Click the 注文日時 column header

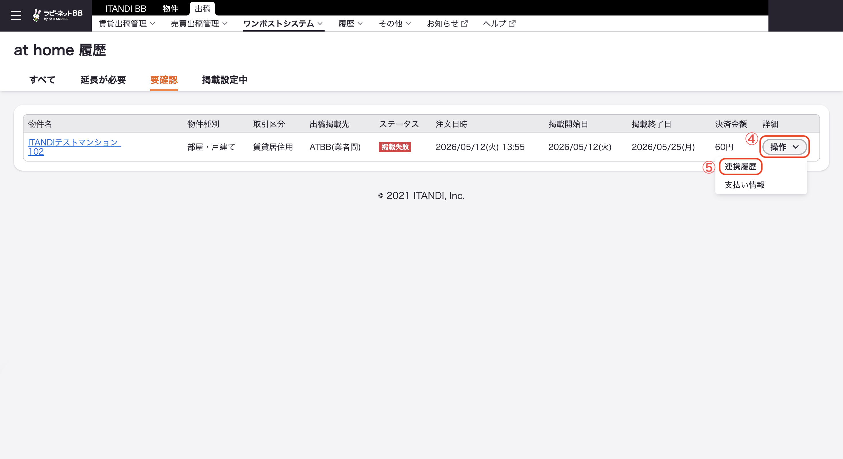(x=452, y=124)
